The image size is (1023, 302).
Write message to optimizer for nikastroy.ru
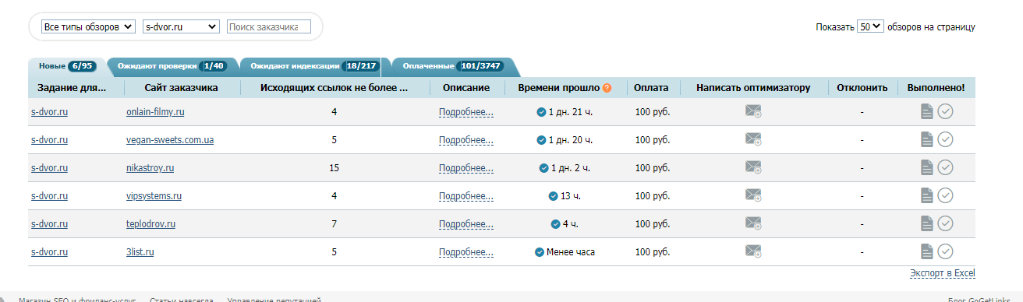pos(753,167)
